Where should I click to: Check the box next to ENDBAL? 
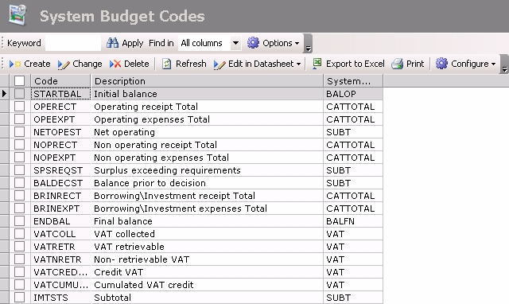(19, 221)
